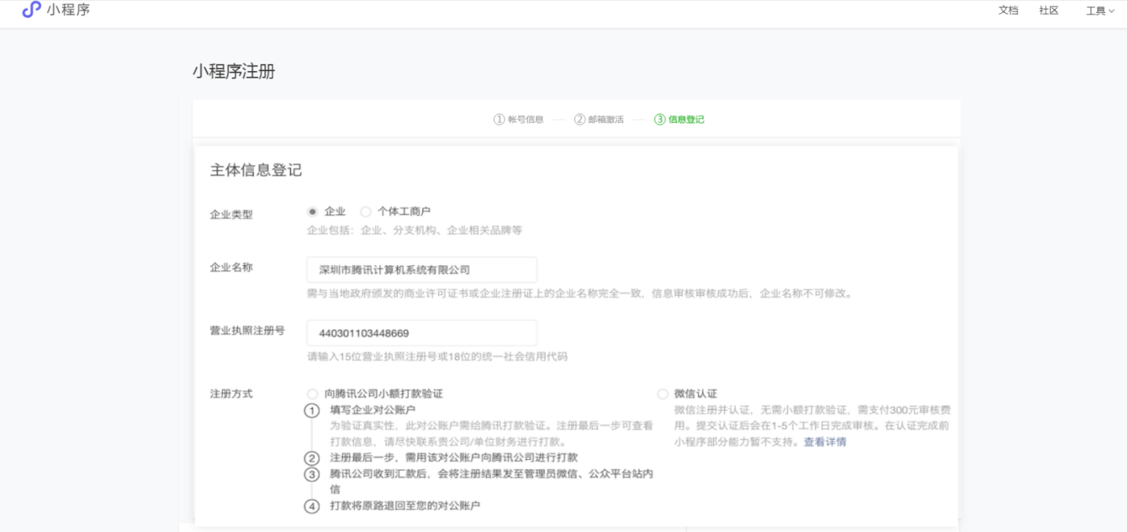Click the 营业执照注册号 input field
This screenshot has width=1127, height=532.
[x=421, y=333]
